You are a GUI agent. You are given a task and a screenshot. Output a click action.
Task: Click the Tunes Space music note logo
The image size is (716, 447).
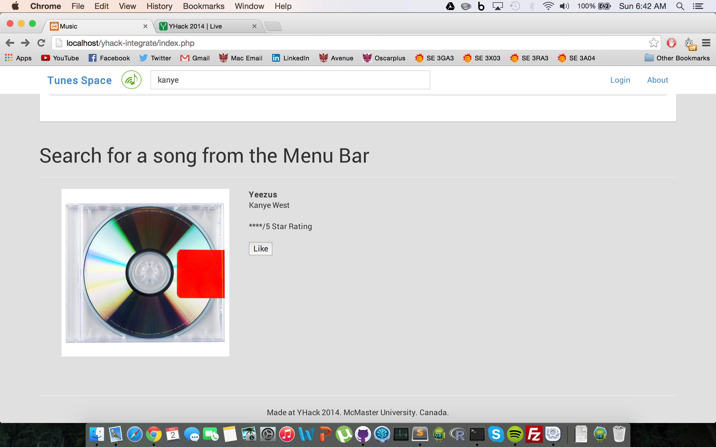point(131,80)
